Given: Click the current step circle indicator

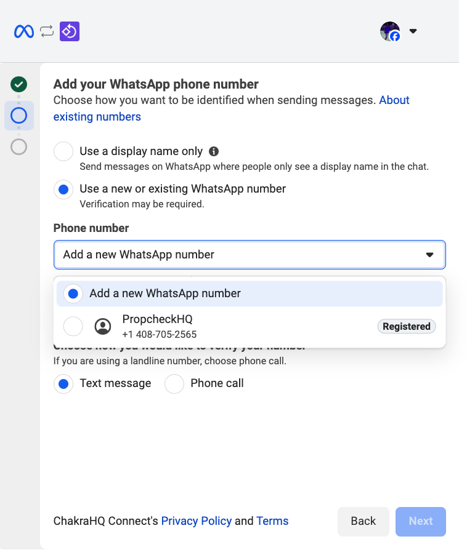Looking at the screenshot, I should [19, 115].
